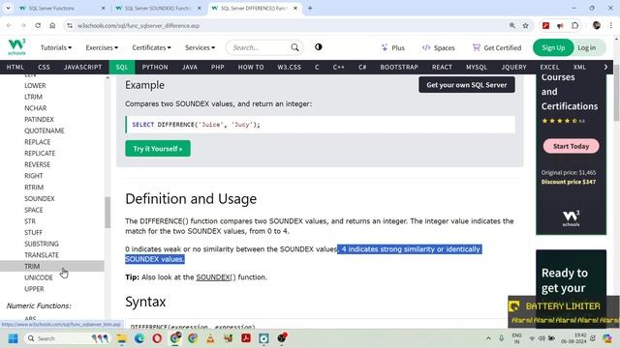Viewport: 620px width, 348px height.
Task: Select the JAVASCRIPT topic tab
Action: (82, 67)
